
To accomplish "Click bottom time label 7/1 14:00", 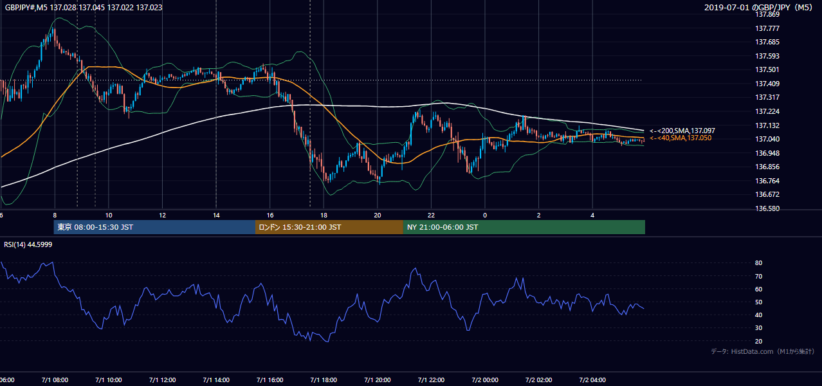I will pos(215,380).
